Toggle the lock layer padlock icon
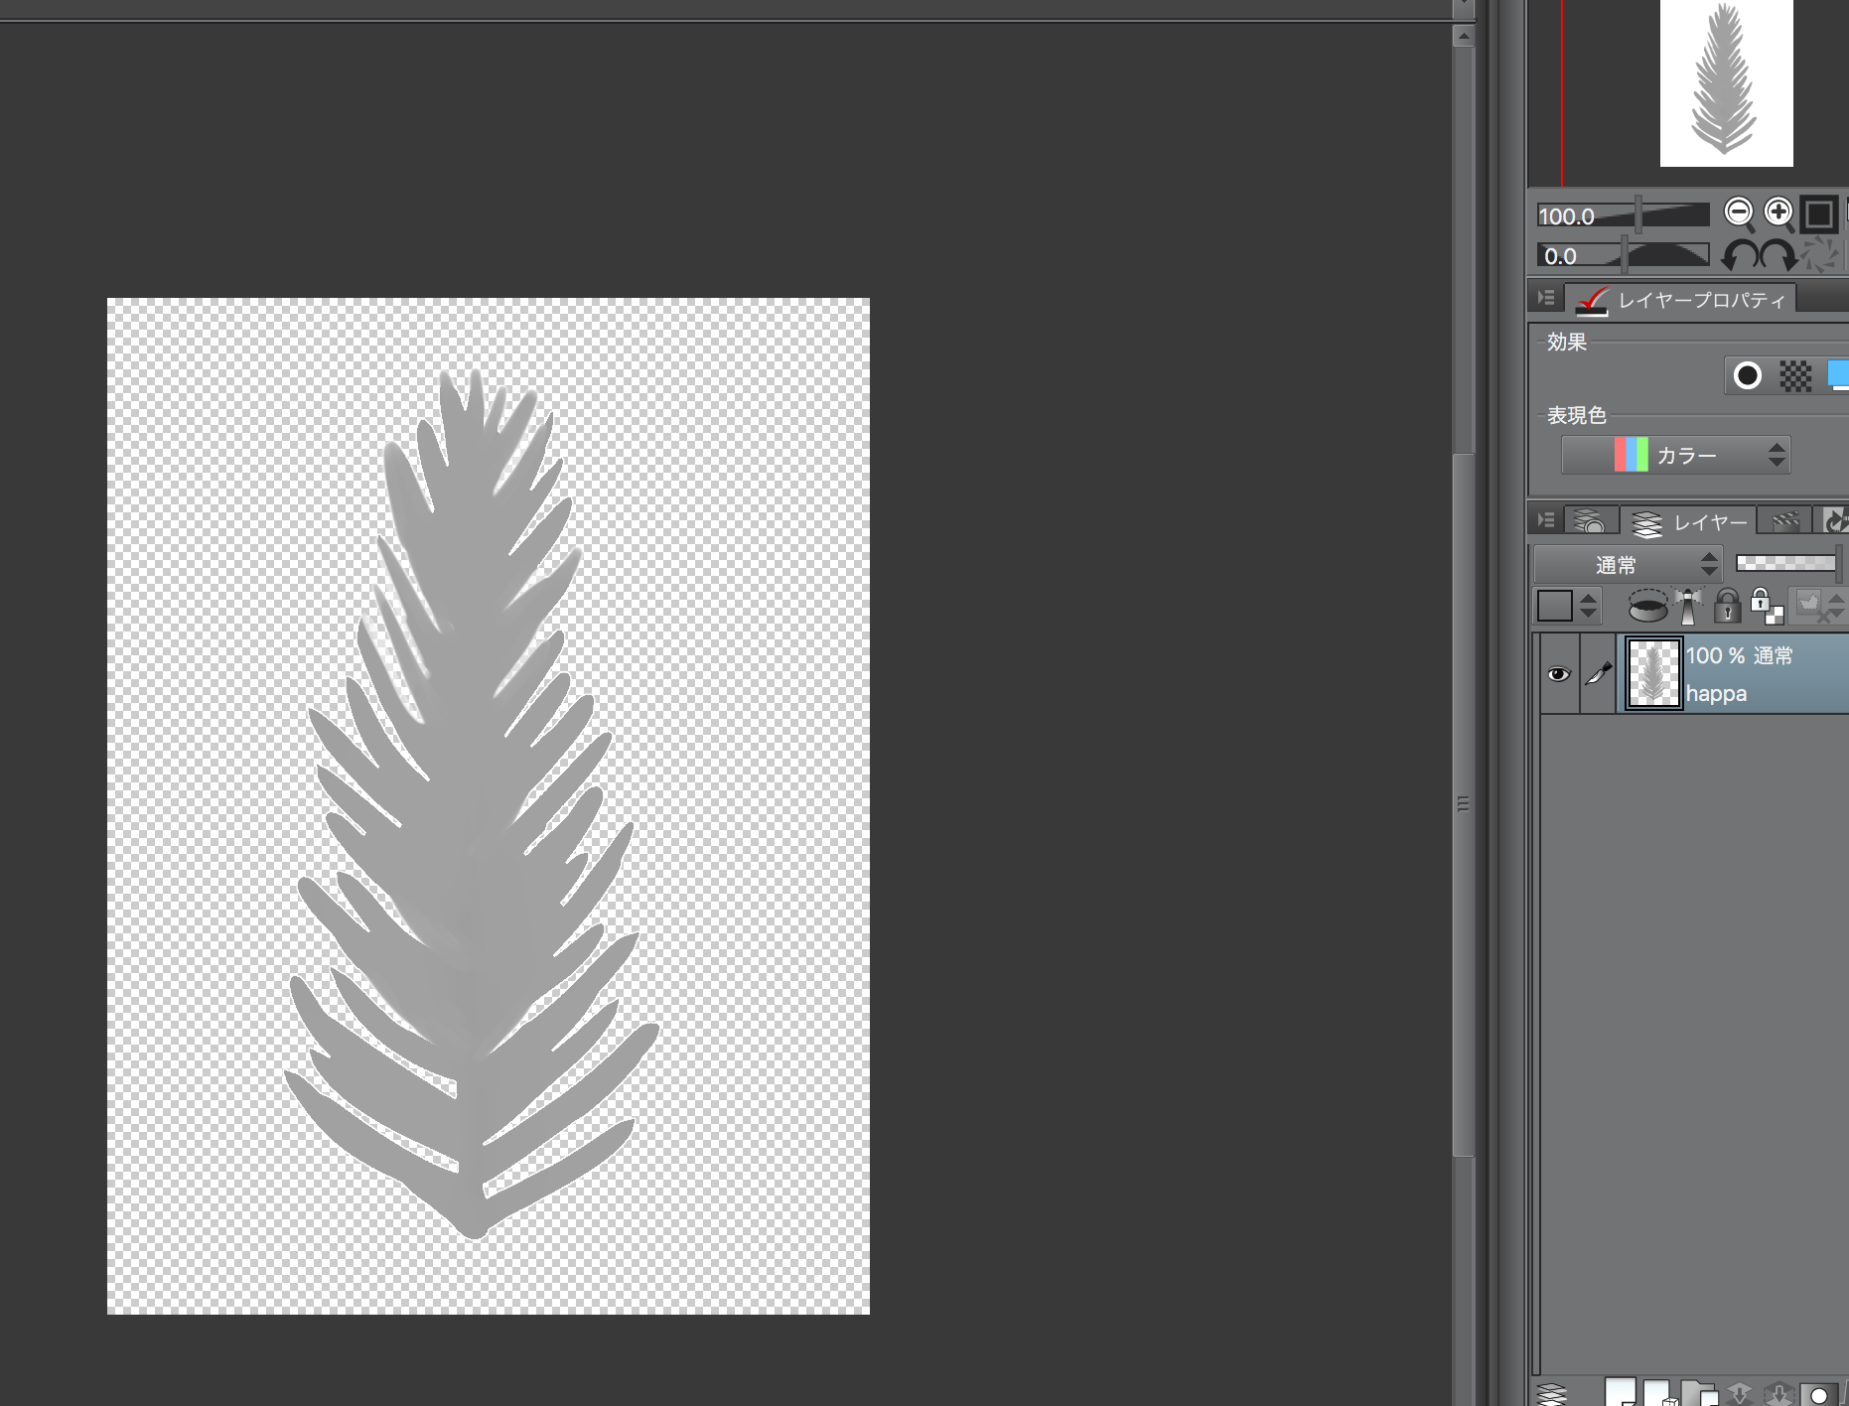The height and width of the screenshot is (1406, 1849). [x=1728, y=605]
